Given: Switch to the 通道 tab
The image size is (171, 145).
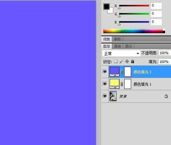Looking at the screenshot, I should click(x=117, y=46).
